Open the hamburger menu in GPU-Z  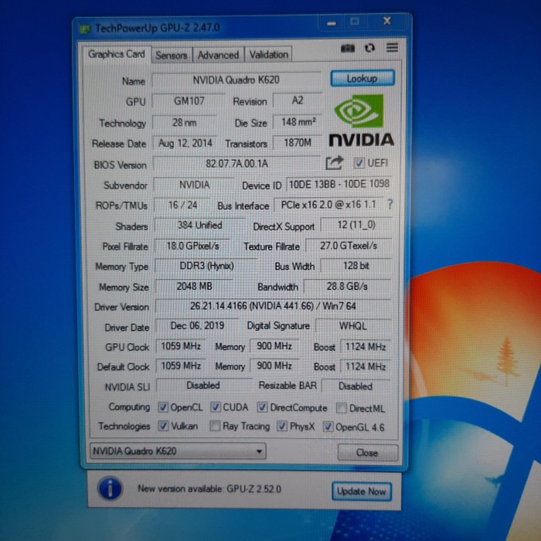392,48
